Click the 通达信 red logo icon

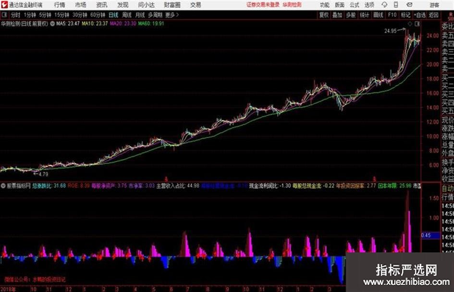tap(4, 5)
